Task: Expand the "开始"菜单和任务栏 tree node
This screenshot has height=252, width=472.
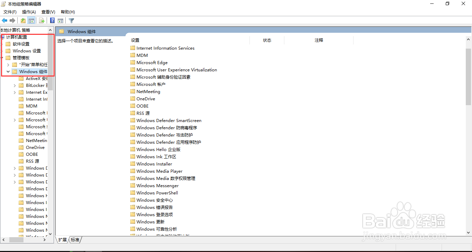Action: point(8,65)
